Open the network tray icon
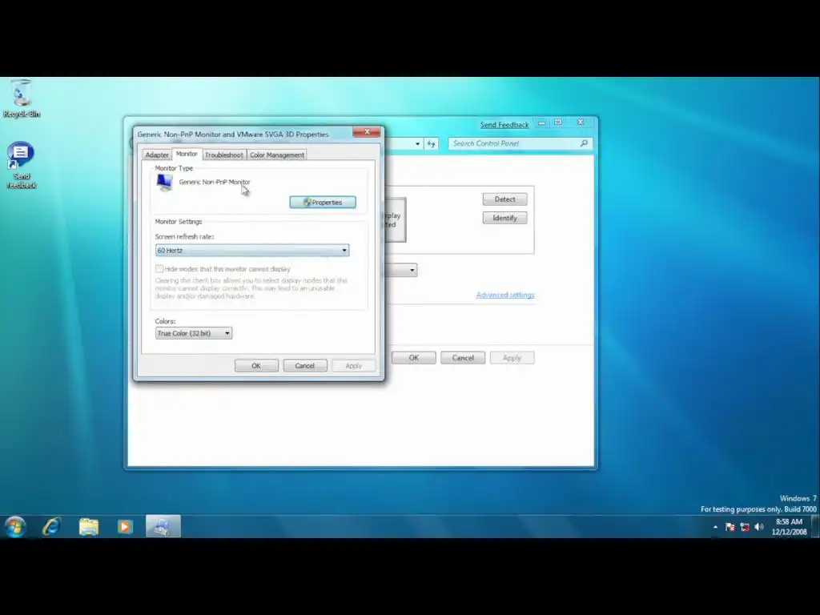 tap(745, 527)
